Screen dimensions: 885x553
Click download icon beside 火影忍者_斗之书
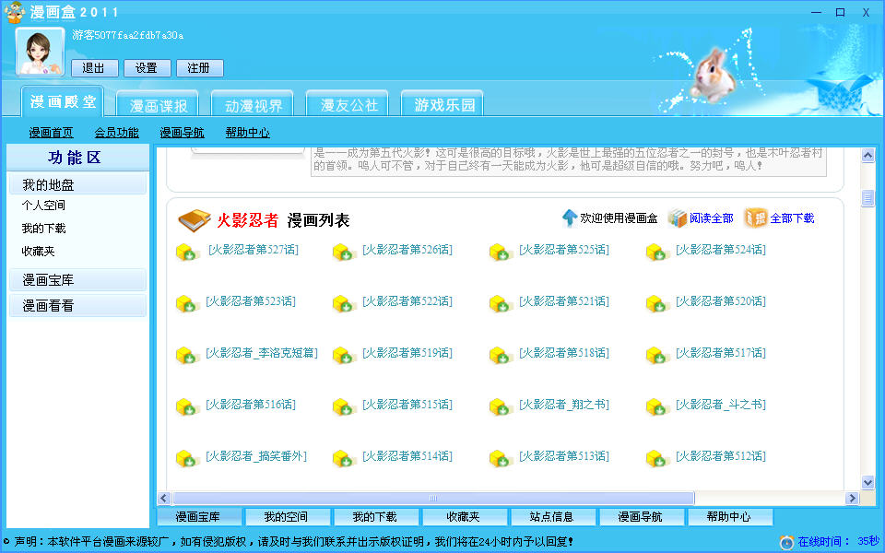point(658,406)
